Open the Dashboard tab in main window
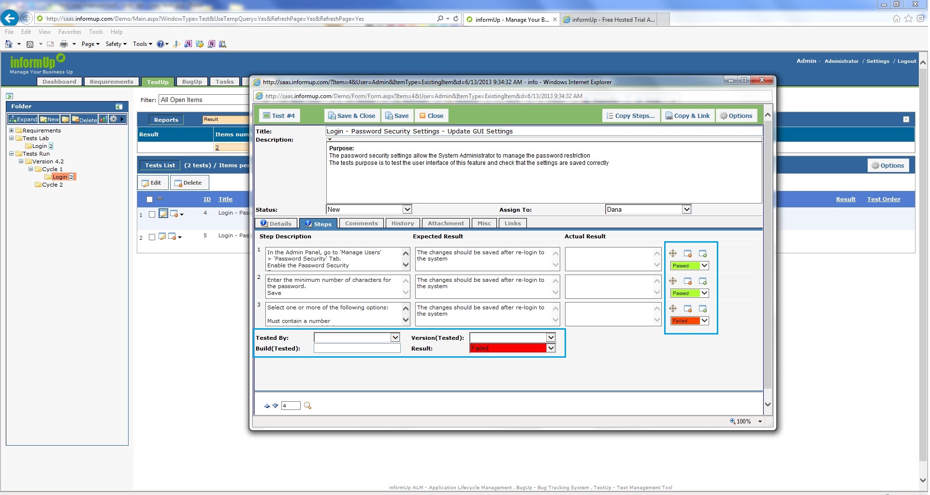 59,82
